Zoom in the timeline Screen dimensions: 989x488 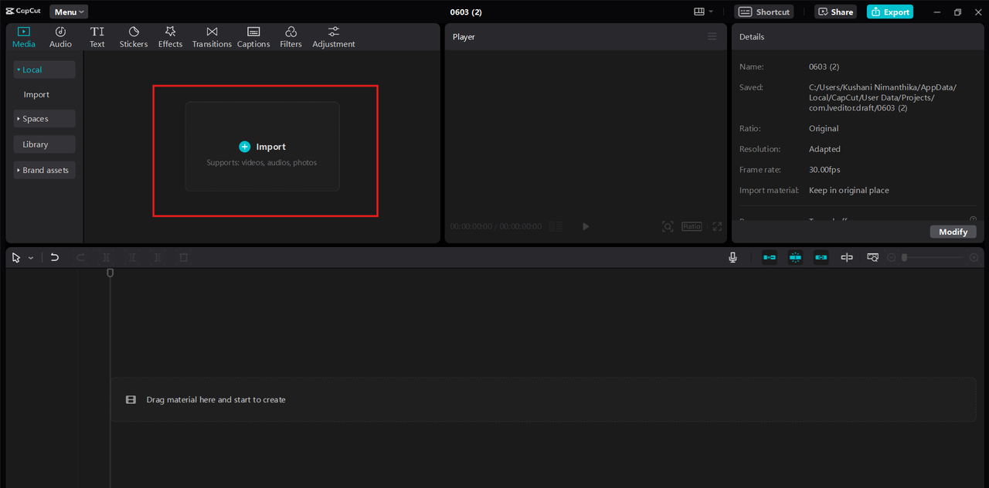coord(974,258)
